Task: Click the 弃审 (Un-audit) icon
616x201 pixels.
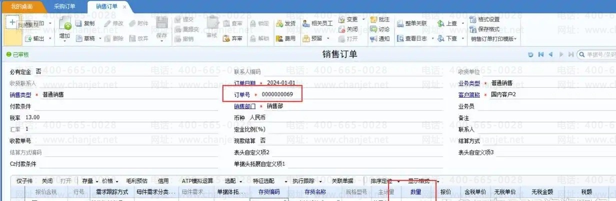Action: pyautogui.click(x=222, y=38)
